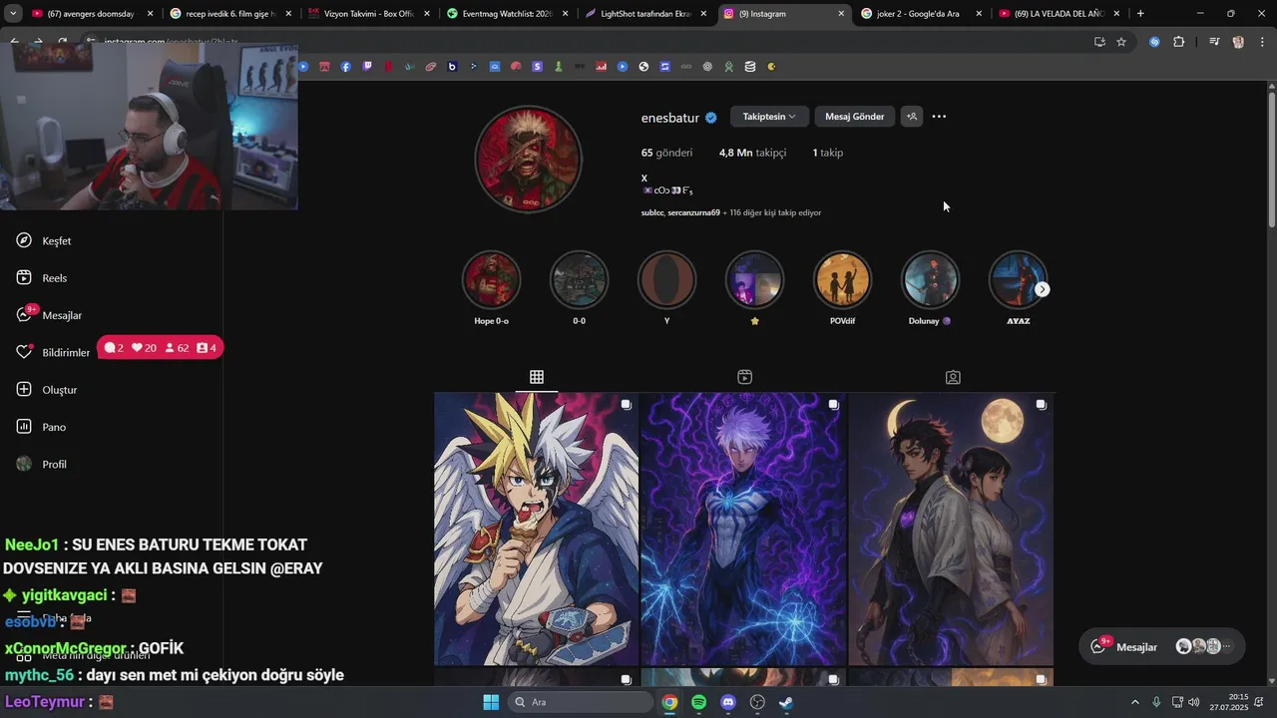Show next highlights with the arrow

pyautogui.click(x=1042, y=289)
